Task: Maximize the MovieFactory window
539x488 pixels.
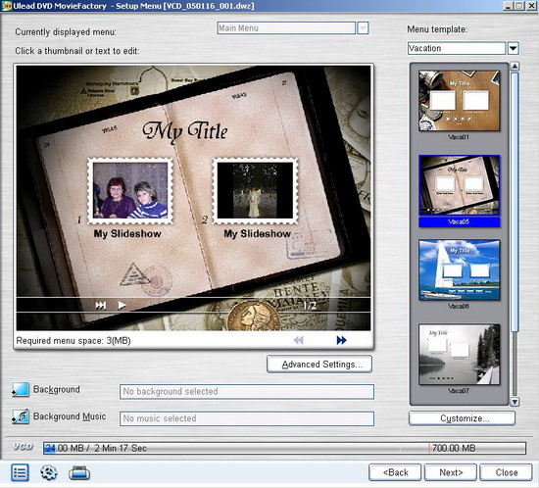Action: (519, 6)
